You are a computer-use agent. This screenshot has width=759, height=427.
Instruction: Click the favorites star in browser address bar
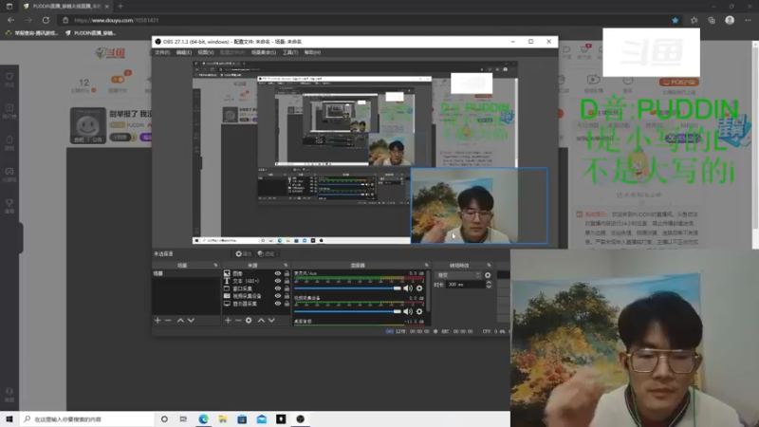tap(676, 20)
